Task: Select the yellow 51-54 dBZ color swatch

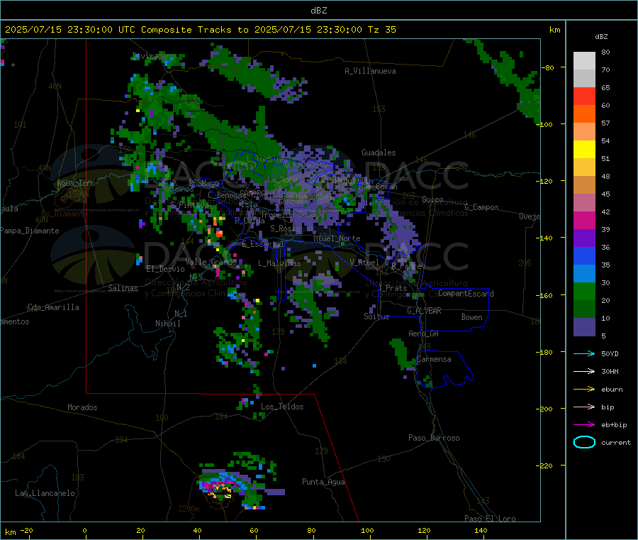Action: click(x=584, y=150)
